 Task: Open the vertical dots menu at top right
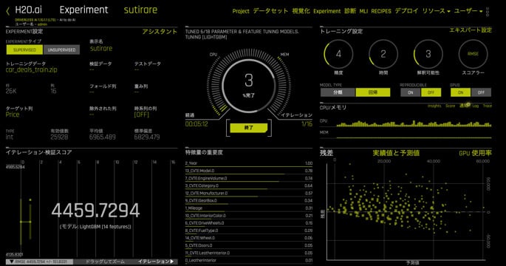tap(488, 12)
